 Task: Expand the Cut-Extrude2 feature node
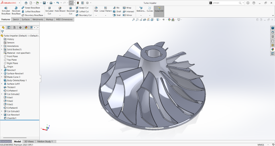(2, 94)
